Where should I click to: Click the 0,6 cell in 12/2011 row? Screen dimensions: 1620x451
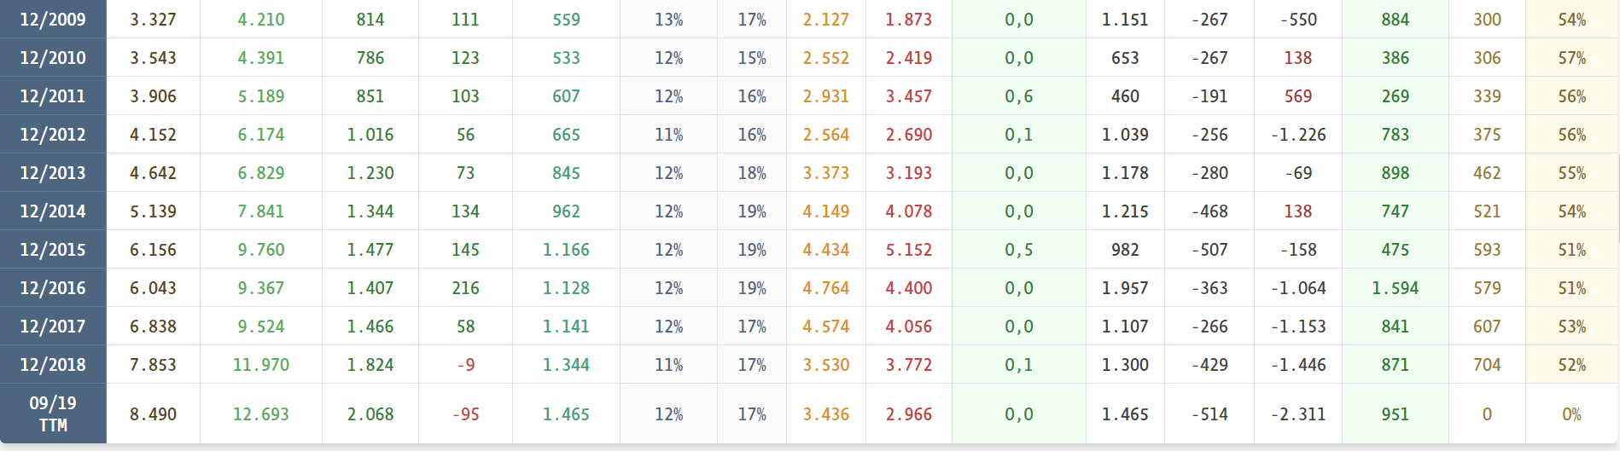[x=1019, y=96]
